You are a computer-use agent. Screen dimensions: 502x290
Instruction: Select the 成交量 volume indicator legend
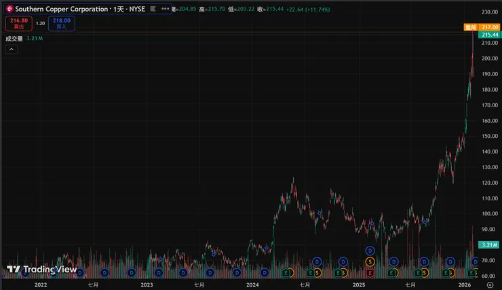pyautogui.click(x=14, y=39)
